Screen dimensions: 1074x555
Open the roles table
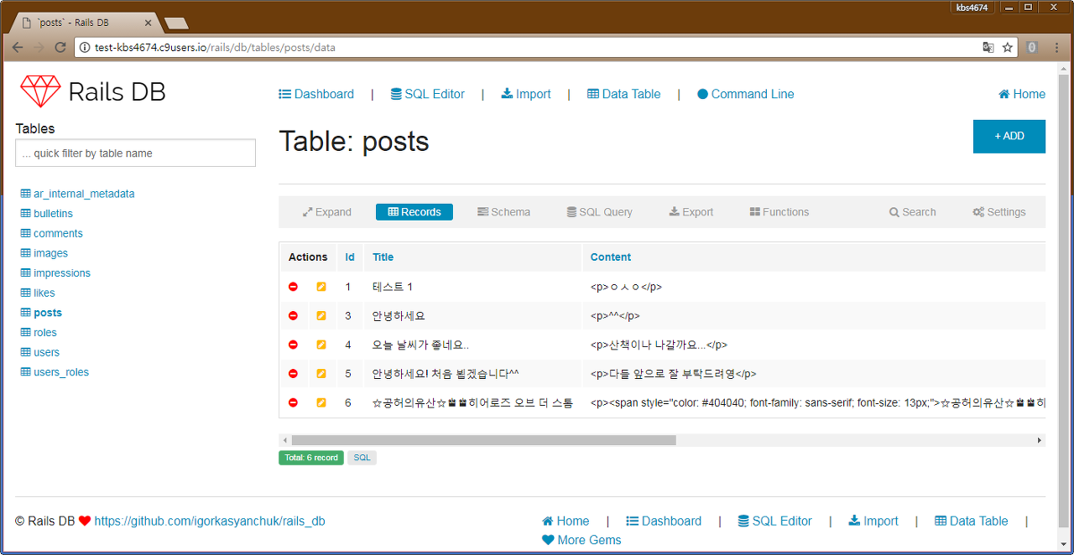(x=39, y=333)
